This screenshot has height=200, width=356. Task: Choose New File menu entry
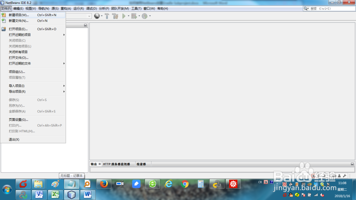tap(33, 21)
